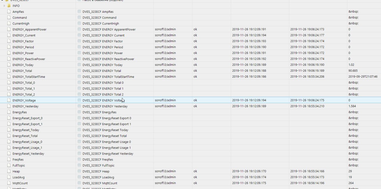Click the file icon beside Heap

click(x=9, y=171)
